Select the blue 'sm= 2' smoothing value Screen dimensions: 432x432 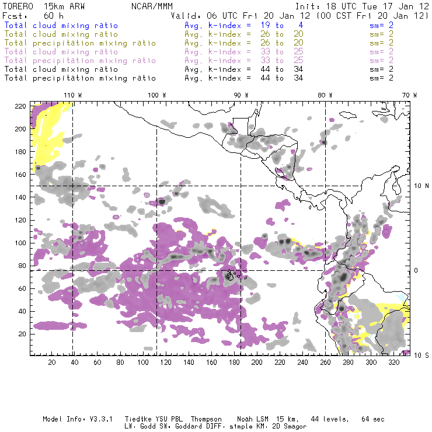tap(382, 25)
